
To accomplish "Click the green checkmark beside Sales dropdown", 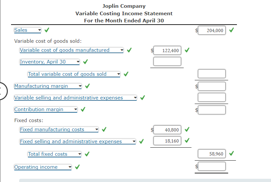I will 47,30.
